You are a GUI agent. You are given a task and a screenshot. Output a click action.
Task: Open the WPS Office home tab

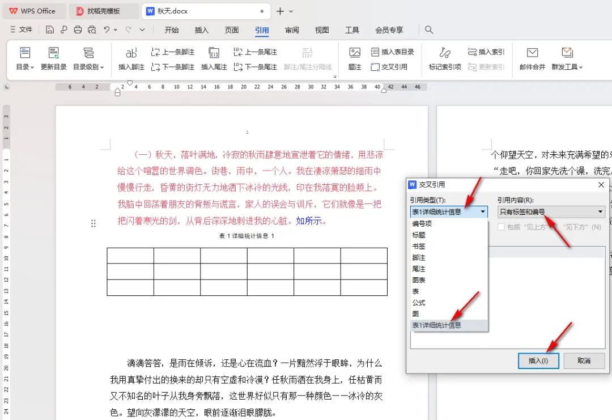tap(33, 11)
